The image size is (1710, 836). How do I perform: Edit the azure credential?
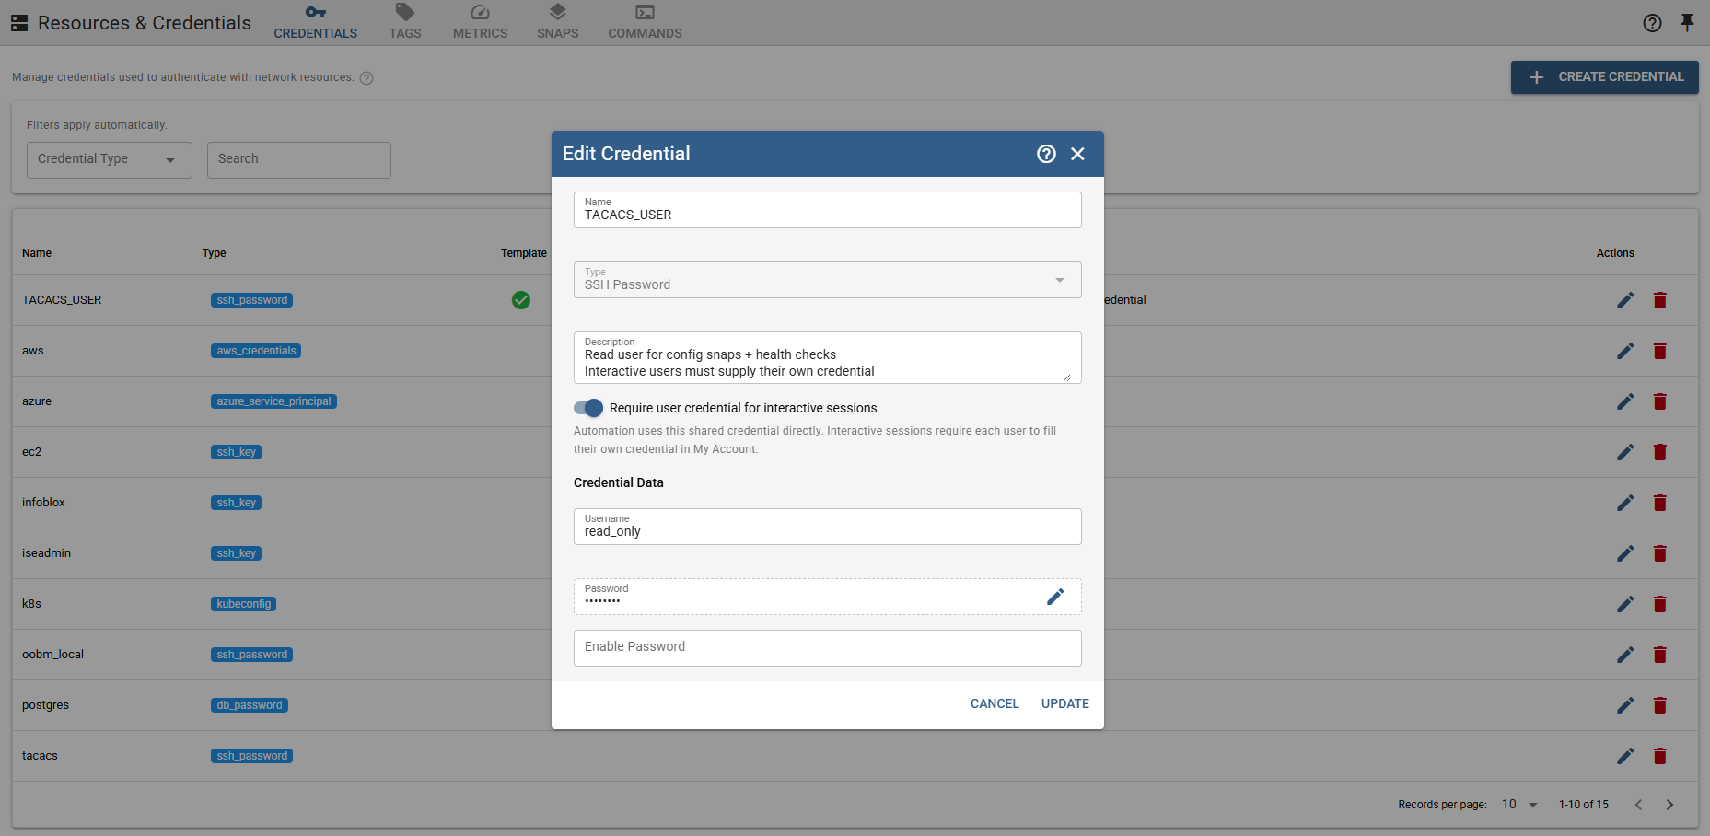point(1625,401)
